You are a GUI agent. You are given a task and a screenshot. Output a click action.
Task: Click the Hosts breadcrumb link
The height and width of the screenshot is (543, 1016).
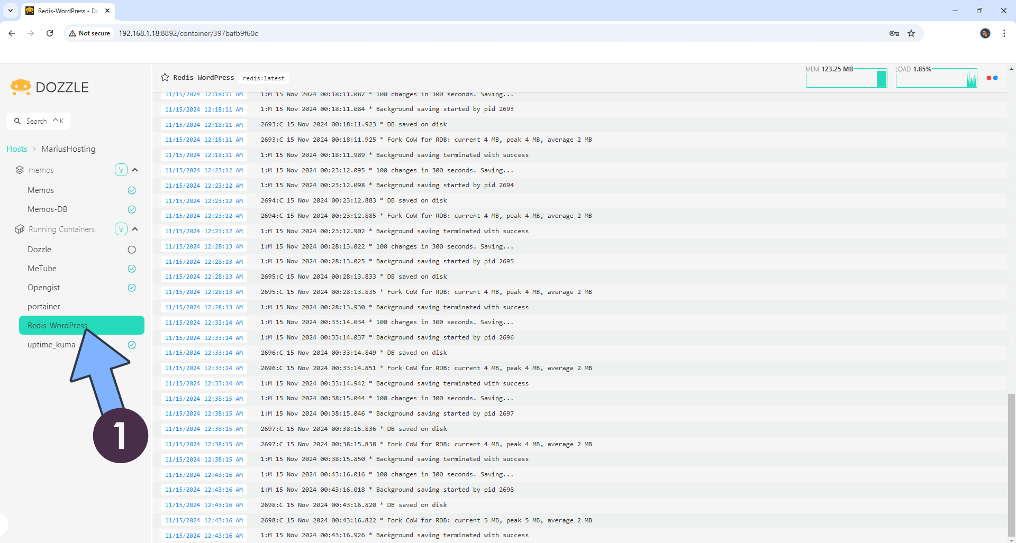coord(17,149)
